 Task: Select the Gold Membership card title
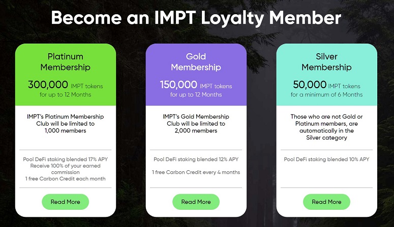196,62
